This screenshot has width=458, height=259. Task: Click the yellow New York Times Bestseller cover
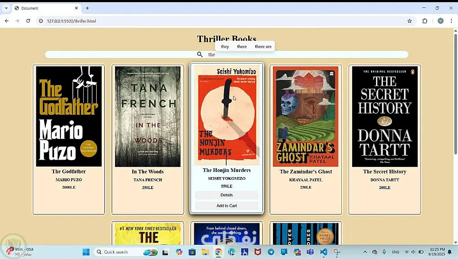pos(148,234)
